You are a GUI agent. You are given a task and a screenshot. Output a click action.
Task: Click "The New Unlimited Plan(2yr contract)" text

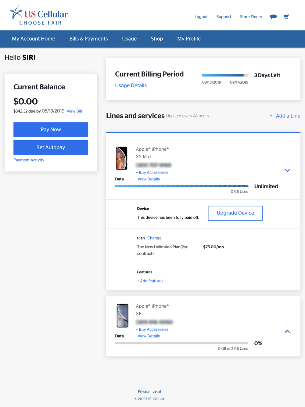162,250
